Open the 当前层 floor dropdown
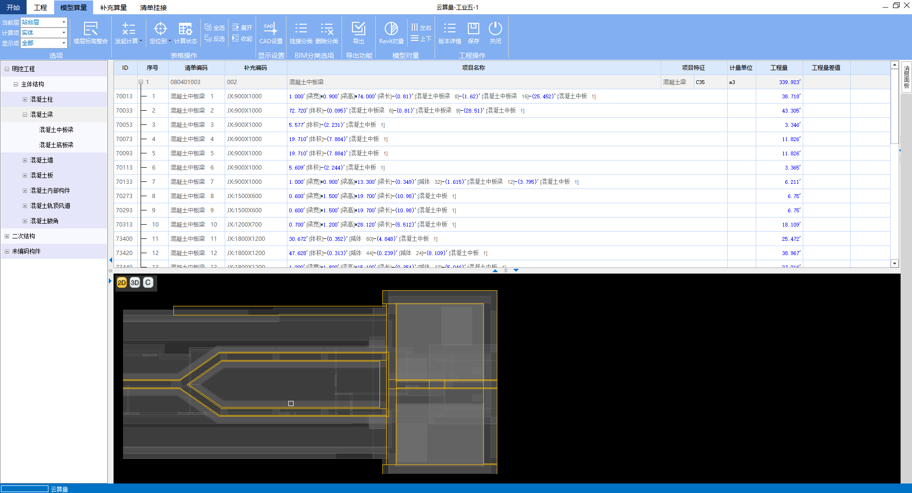 [64, 22]
